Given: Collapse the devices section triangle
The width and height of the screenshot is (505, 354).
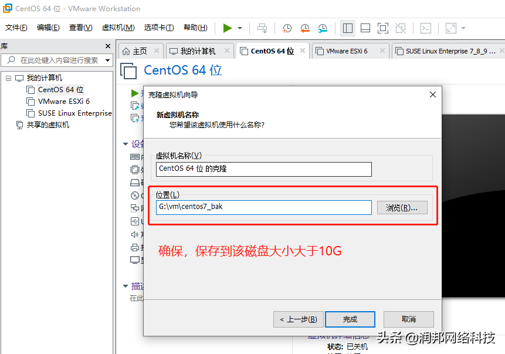Looking at the screenshot, I should point(126,144).
